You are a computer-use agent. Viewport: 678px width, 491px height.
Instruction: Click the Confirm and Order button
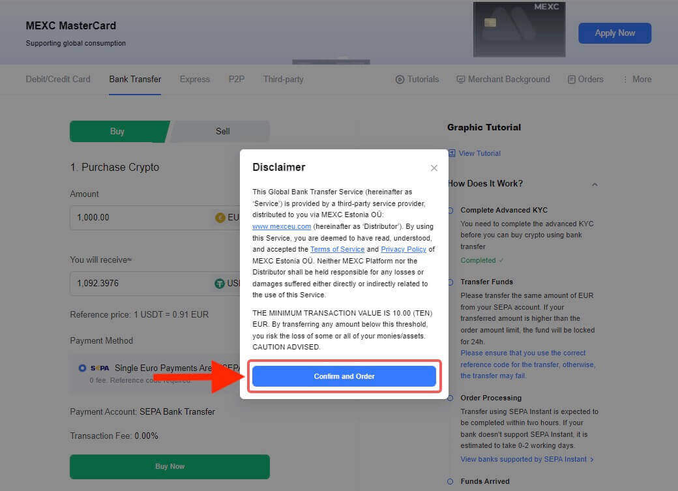pos(344,376)
